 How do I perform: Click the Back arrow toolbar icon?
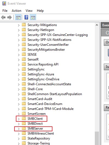[x=3, y=17]
